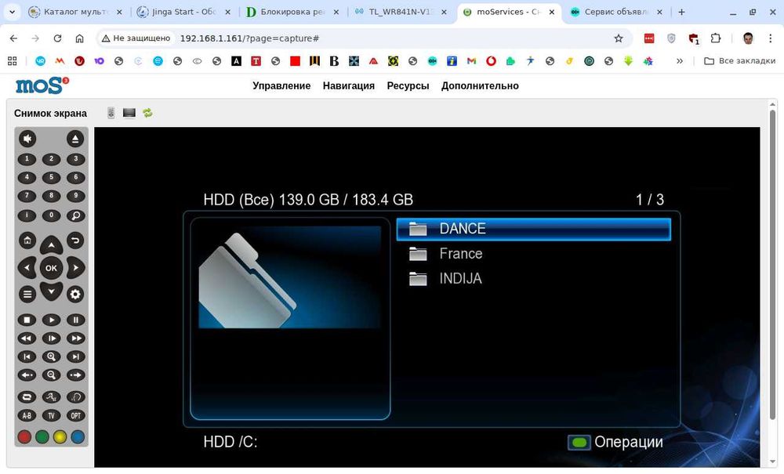
Task: Click the folder preview thumbnail
Action: [x=289, y=277]
